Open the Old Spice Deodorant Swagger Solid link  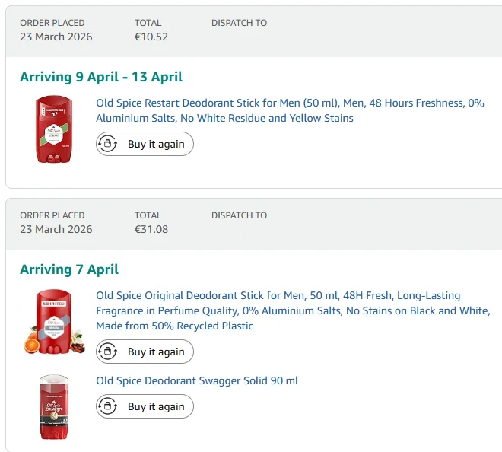pos(197,380)
